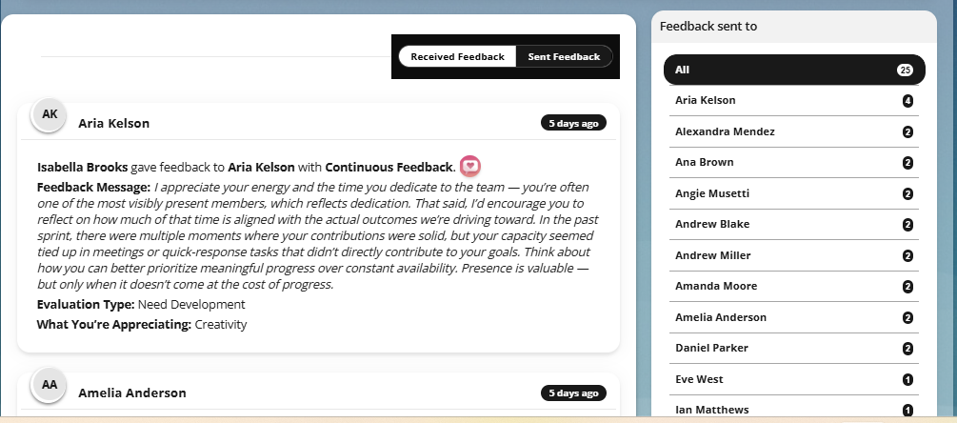Select the All filter in the sidebar
This screenshot has height=423, width=957.
click(794, 70)
